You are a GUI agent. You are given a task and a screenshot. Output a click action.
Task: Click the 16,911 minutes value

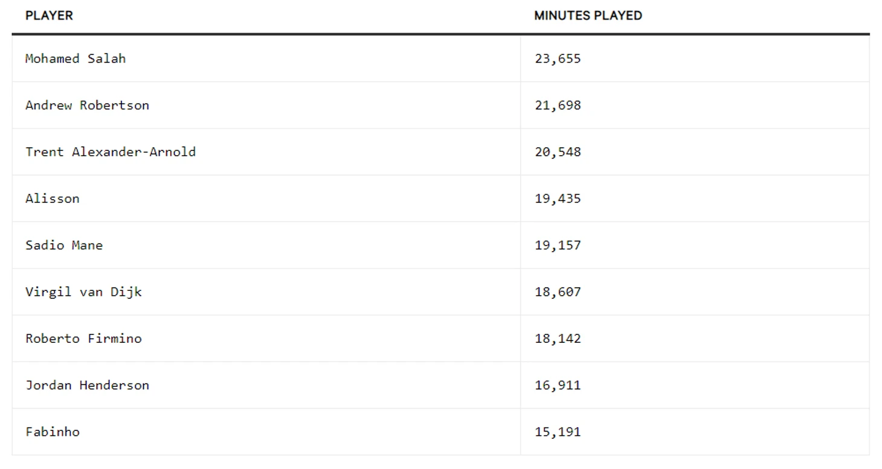pos(558,385)
